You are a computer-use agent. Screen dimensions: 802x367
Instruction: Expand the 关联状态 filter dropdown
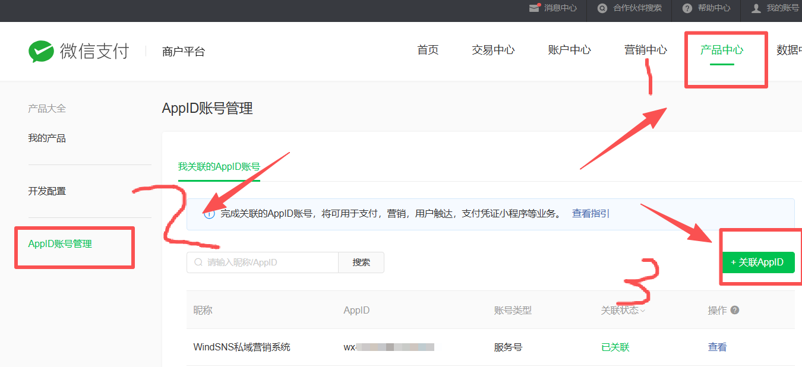coord(642,311)
